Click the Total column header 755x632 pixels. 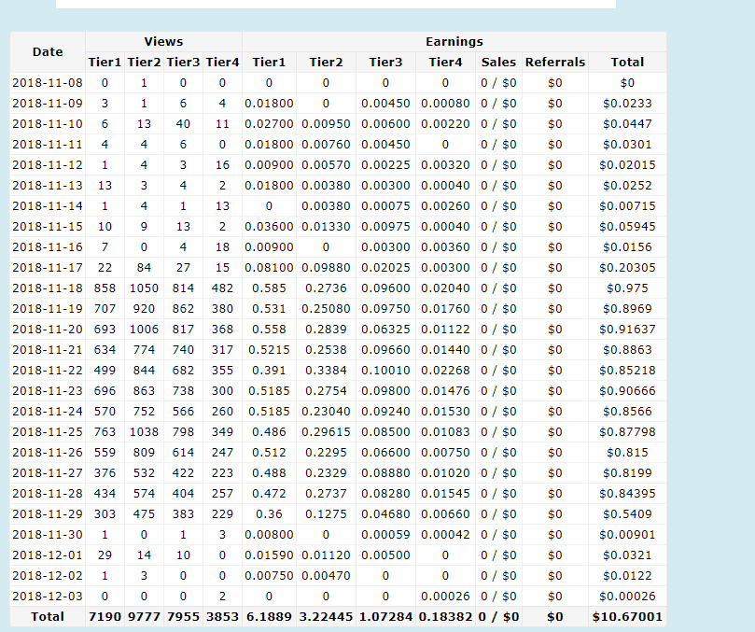[627, 63]
